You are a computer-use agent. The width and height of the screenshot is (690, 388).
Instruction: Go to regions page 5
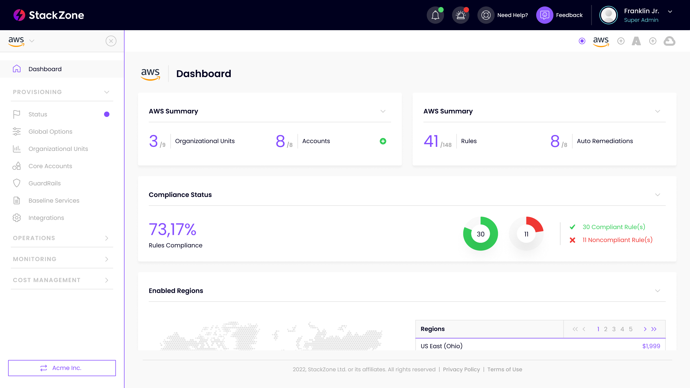(631, 329)
